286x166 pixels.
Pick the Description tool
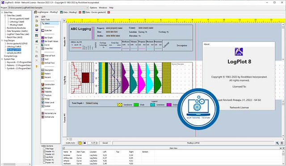tap(47, 70)
